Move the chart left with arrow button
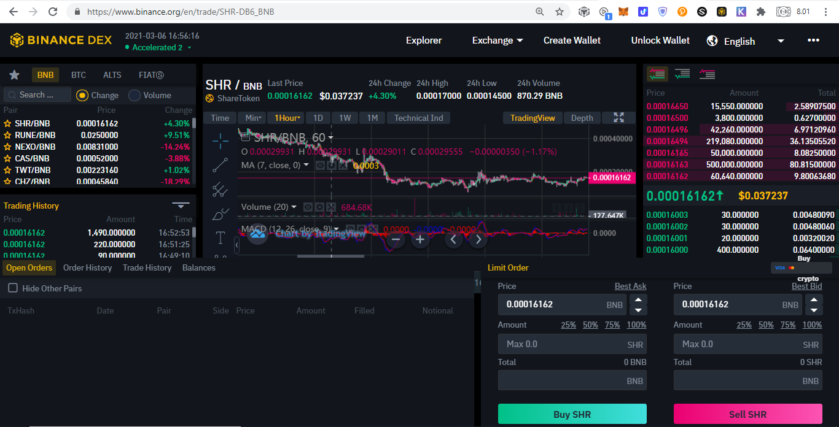839x427 pixels. [x=453, y=239]
